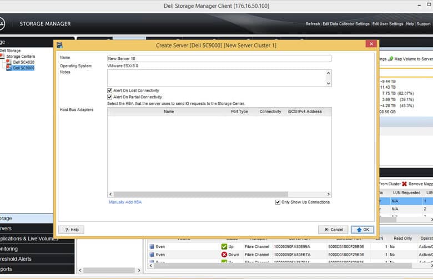This screenshot has height=279, width=433.
Task: Select Storage Centers tree node
Action: click(x=21, y=56)
